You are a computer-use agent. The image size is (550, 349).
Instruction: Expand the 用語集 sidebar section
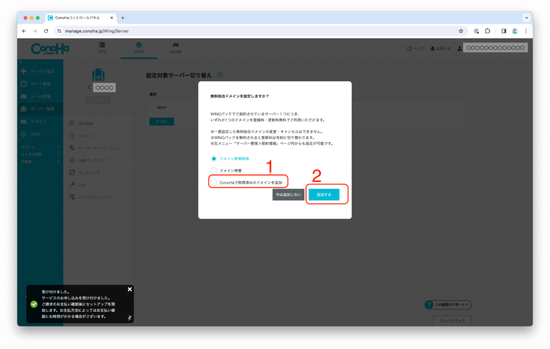click(40, 162)
